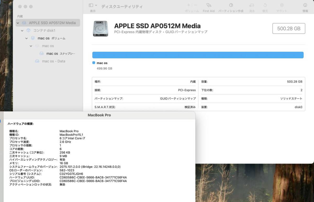Screen dimensions: 314x202
Task: Collapse the コンテナ disk1 tree chevron
Action: pyautogui.click(x=22, y=31)
